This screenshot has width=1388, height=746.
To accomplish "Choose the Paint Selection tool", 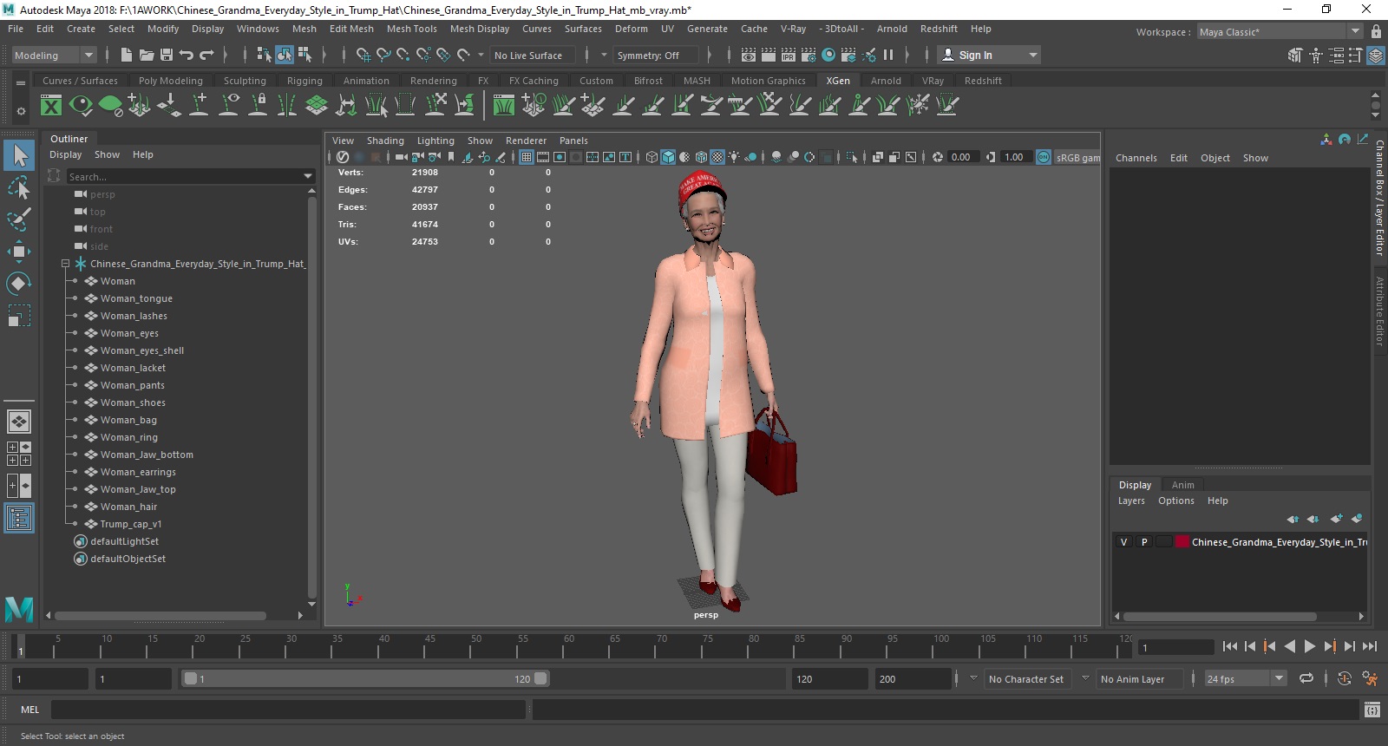I will (x=19, y=219).
